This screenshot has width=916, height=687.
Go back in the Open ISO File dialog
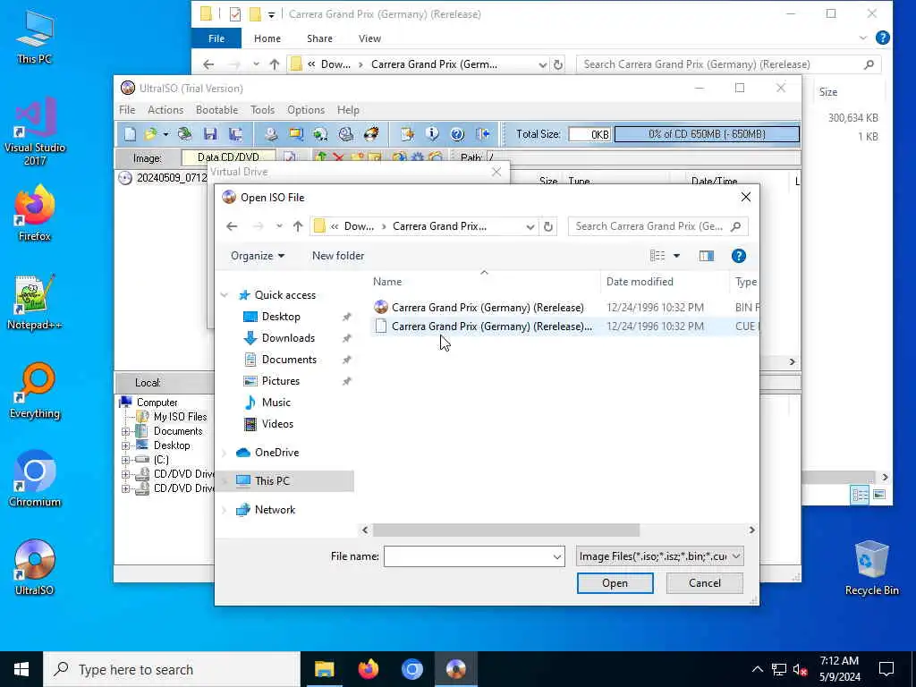tap(232, 226)
